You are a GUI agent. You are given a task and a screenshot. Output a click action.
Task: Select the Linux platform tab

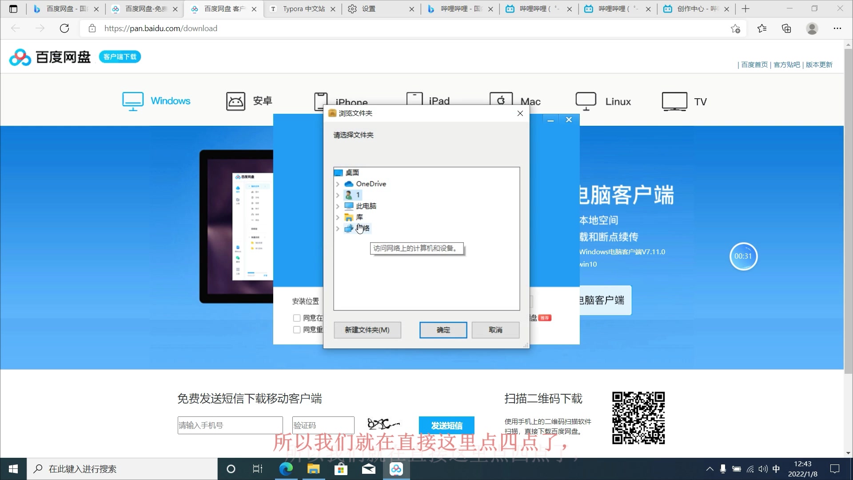[x=603, y=101]
